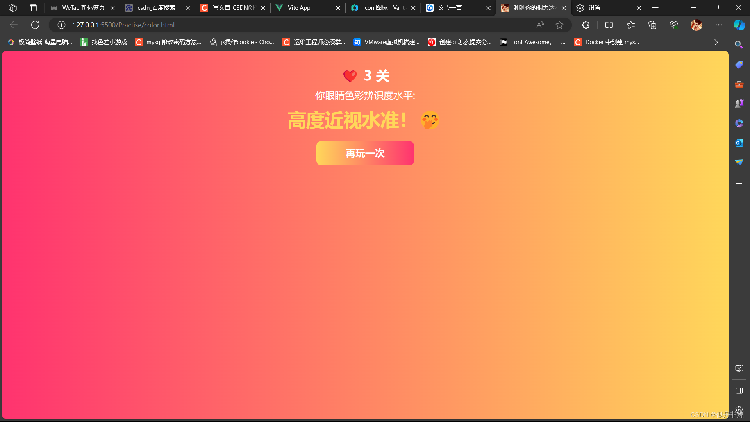Add a sidebar app with plus
Image resolution: width=750 pixels, height=422 pixels.
pyautogui.click(x=739, y=183)
